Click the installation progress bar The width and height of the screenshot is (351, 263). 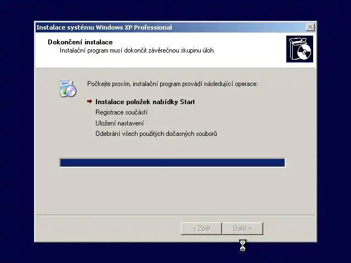[172, 162]
